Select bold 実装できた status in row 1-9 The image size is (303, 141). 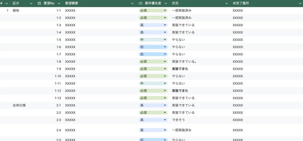click(x=180, y=69)
